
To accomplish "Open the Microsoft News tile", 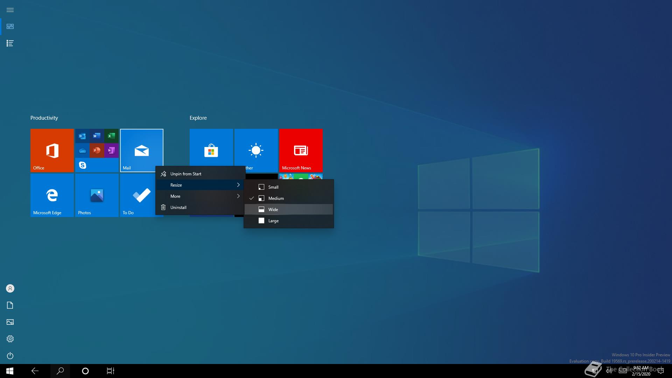I will (301, 150).
